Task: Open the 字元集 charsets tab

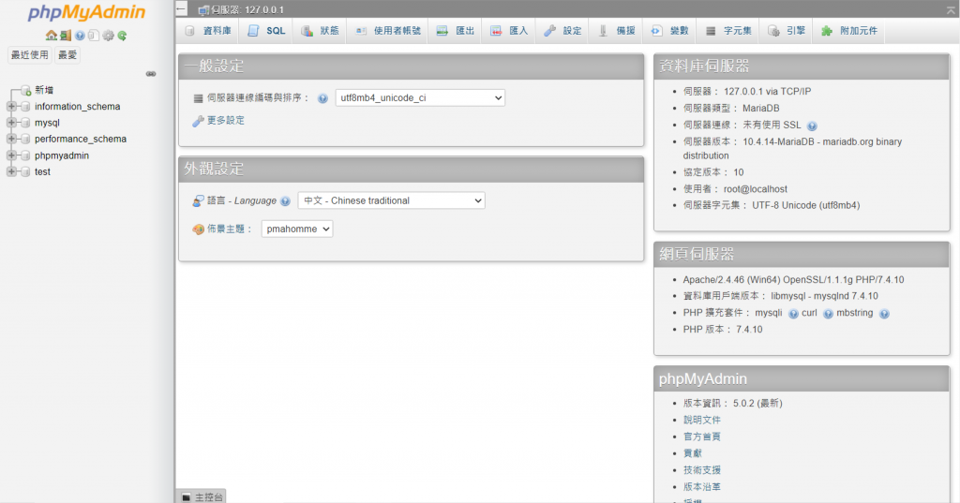Action: pos(728,31)
